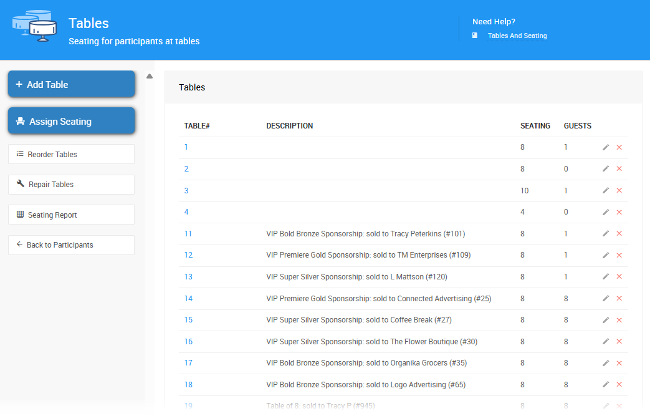Click the red X for table 12

pos(619,255)
